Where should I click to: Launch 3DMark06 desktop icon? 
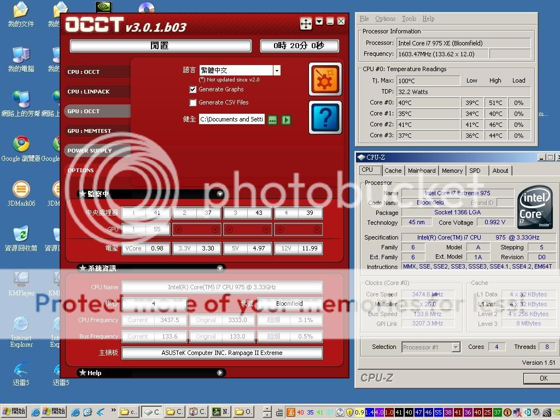click(21, 194)
